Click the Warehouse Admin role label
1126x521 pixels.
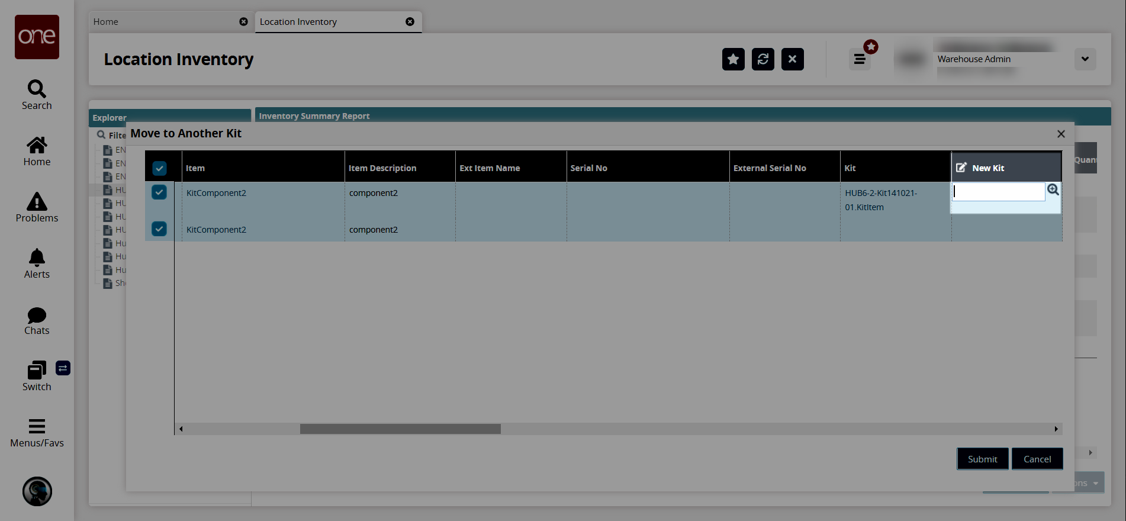974,59
